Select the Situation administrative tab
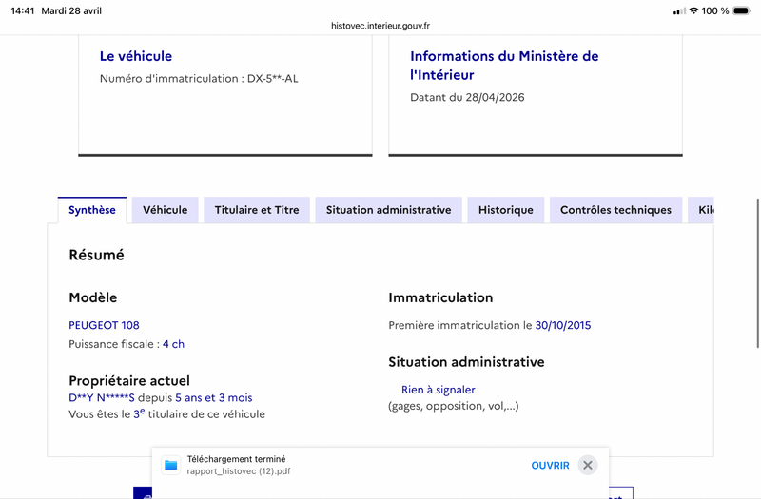 pyautogui.click(x=388, y=210)
